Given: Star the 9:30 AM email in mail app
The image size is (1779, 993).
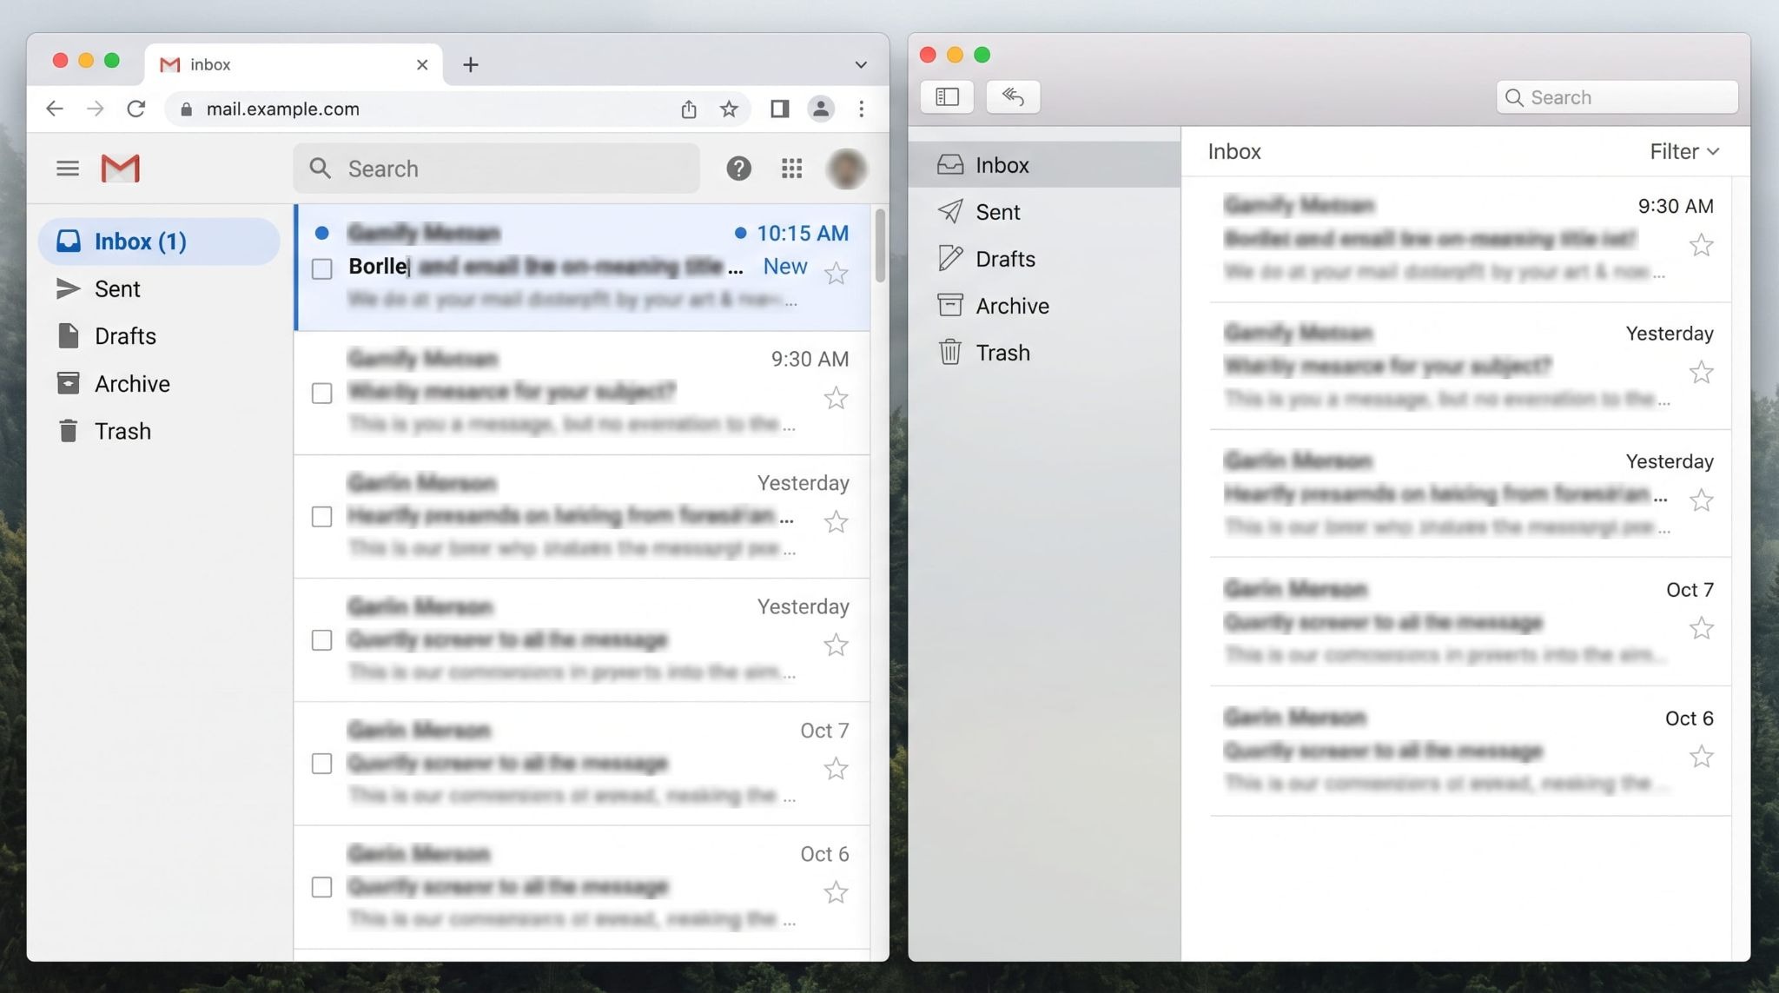Looking at the screenshot, I should [x=1701, y=245].
